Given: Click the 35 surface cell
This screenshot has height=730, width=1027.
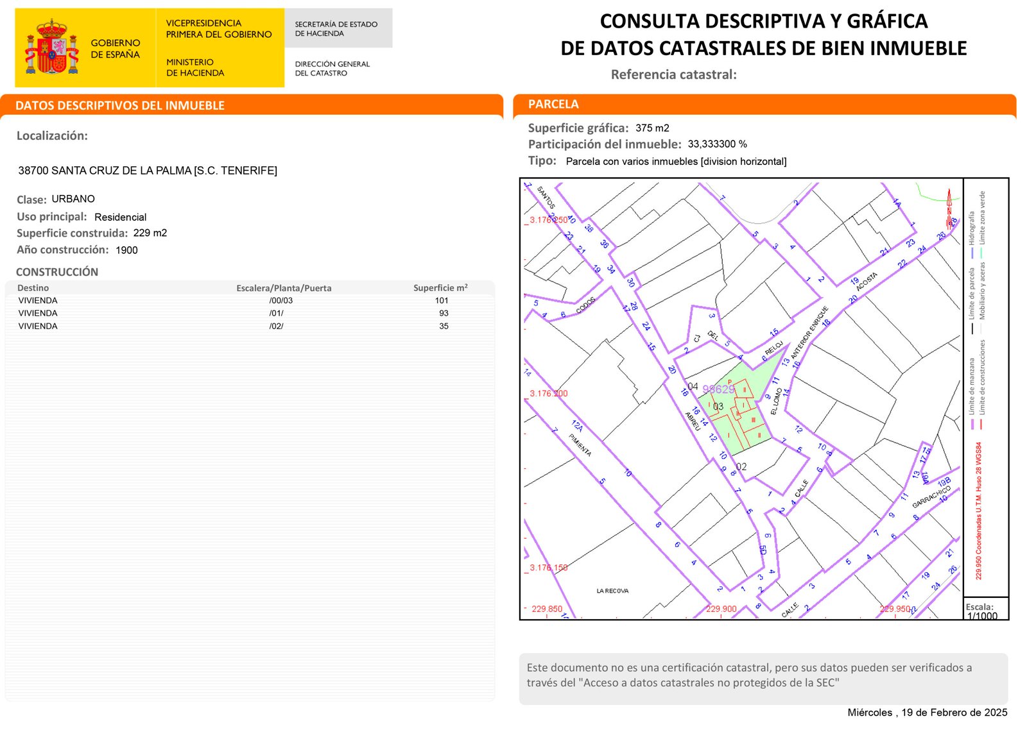Looking at the screenshot, I should (444, 326).
